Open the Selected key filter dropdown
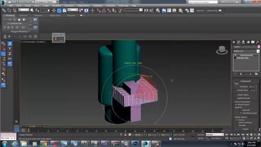The width and height of the screenshot is (261, 147). point(215,134)
